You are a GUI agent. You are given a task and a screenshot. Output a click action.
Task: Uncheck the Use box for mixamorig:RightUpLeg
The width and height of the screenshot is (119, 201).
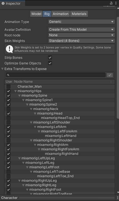9,181
